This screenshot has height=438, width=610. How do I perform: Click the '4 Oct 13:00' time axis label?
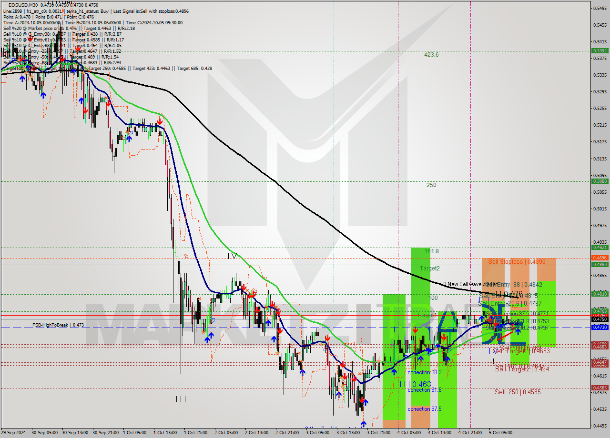440,433
